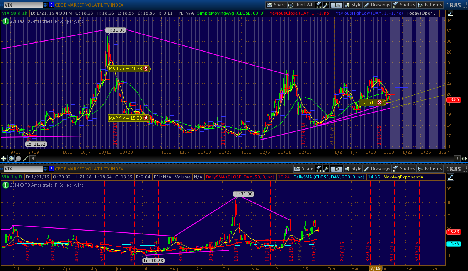Image resolution: width=468 pixels, height=271 pixels.
Task: Dismiss the 2 alerts label
Action: [x=379, y=103]
